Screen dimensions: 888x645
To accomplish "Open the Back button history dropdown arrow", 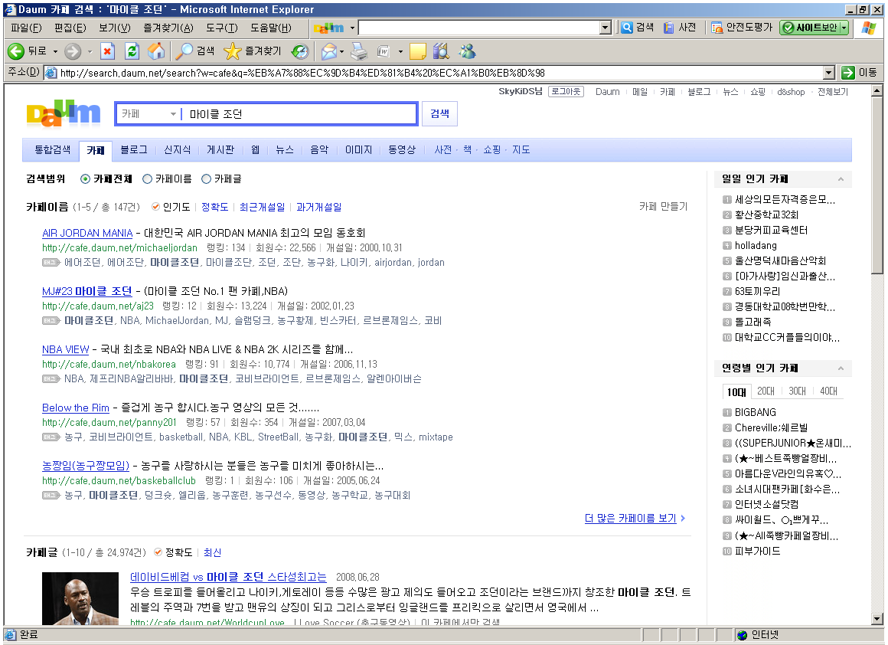I will pos(55,51).
